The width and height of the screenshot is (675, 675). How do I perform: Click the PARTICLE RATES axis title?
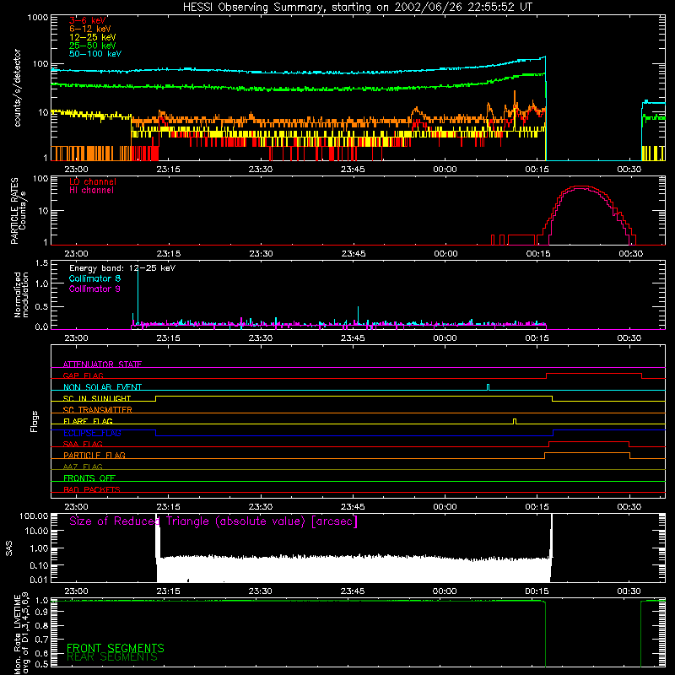pyautogui.click(x=14, y=210)
